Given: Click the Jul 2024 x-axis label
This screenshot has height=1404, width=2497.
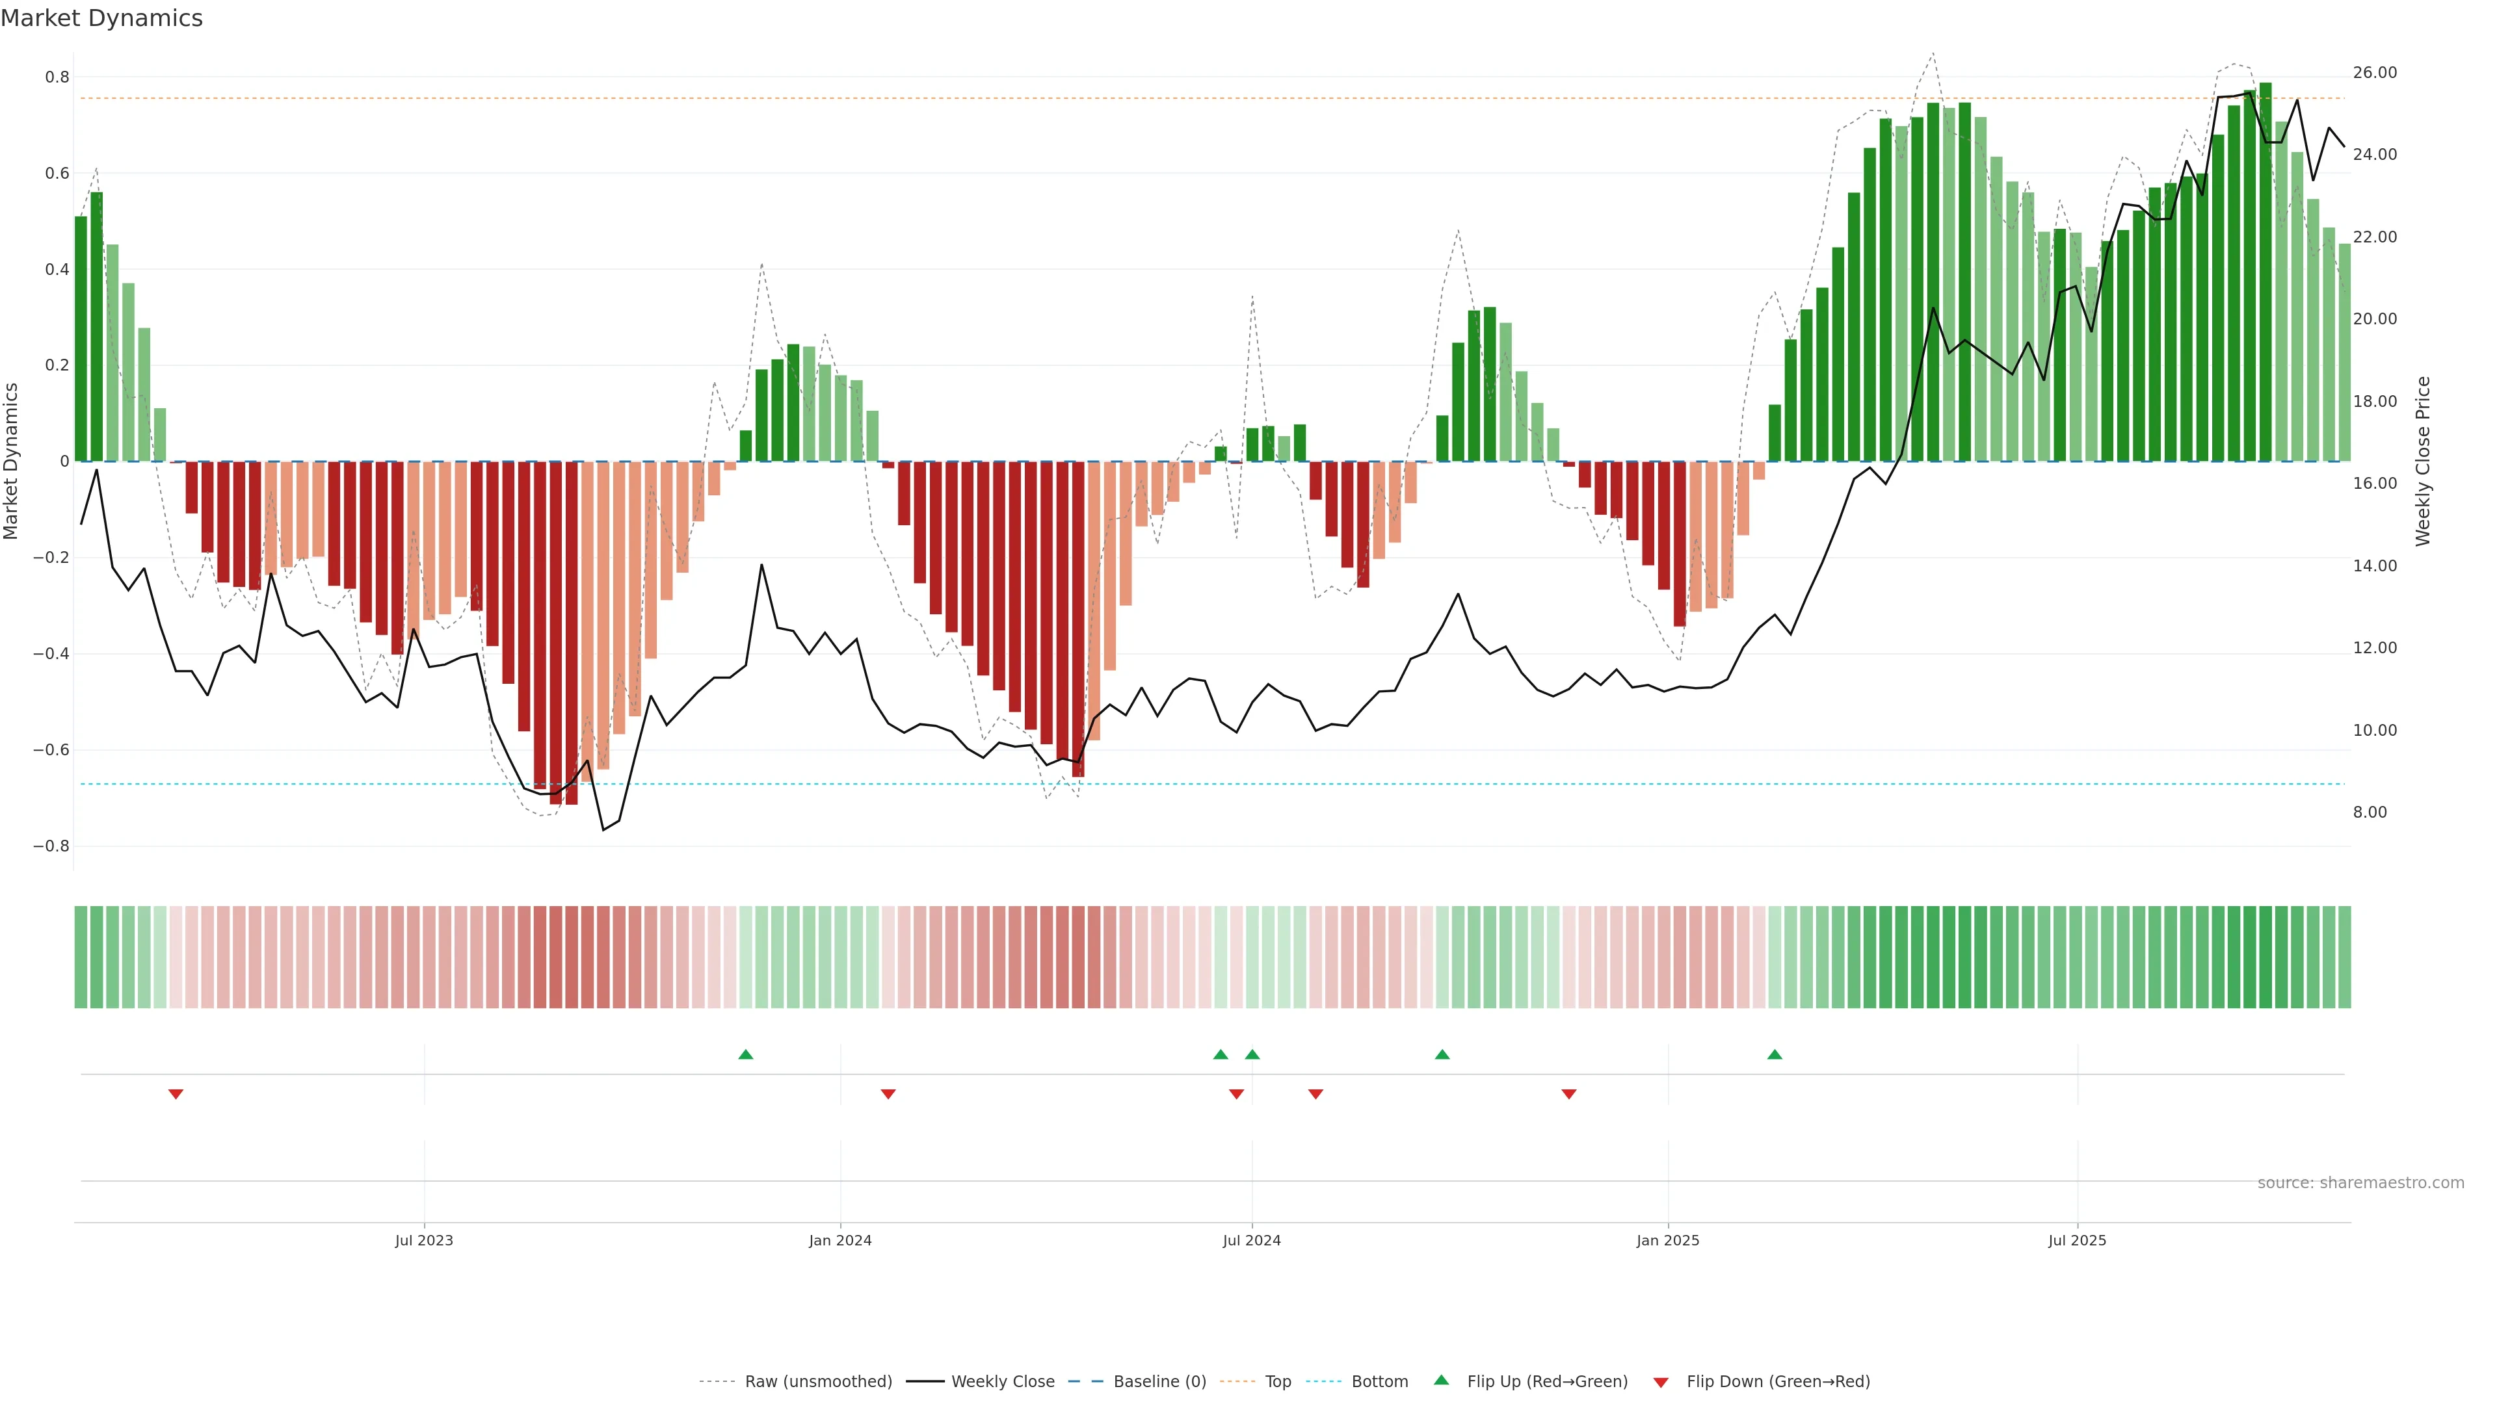Looking at the screenshot, I should pos(1251,1240).
